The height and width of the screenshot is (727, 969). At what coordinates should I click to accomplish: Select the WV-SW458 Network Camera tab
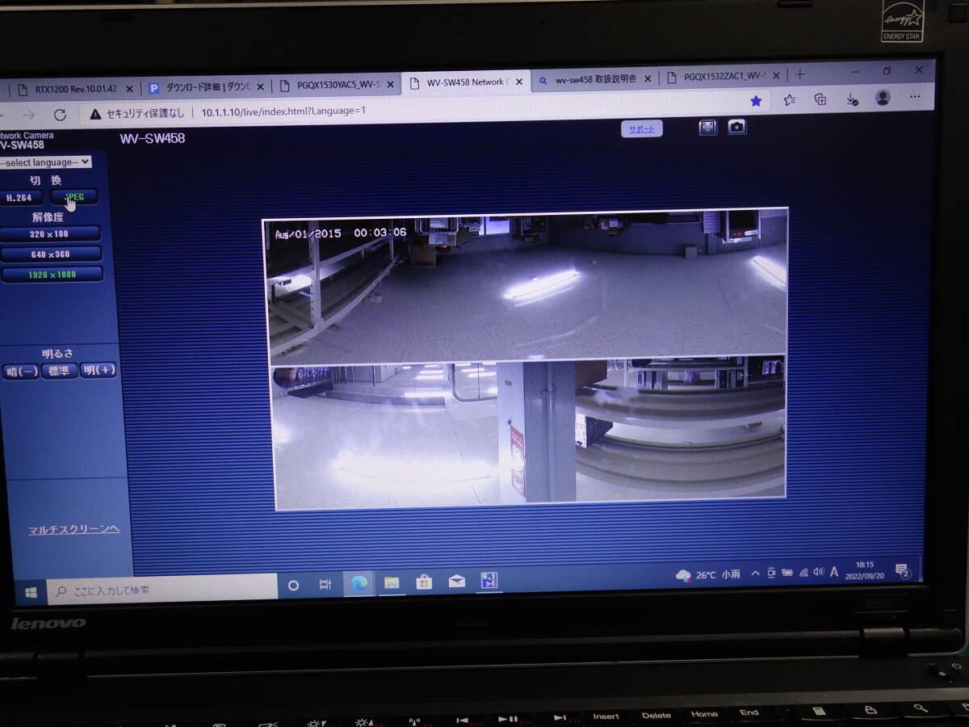(x=467, y=82)
